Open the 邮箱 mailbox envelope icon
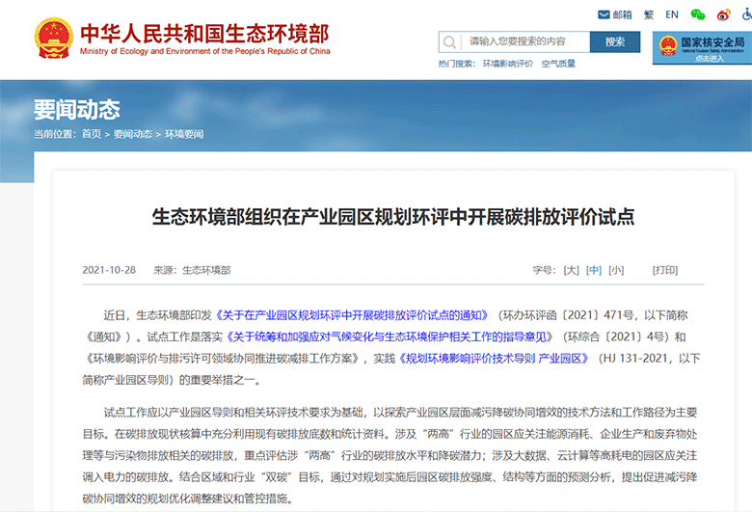Viewport: 752px width, 512px height. tap(604, 14)
